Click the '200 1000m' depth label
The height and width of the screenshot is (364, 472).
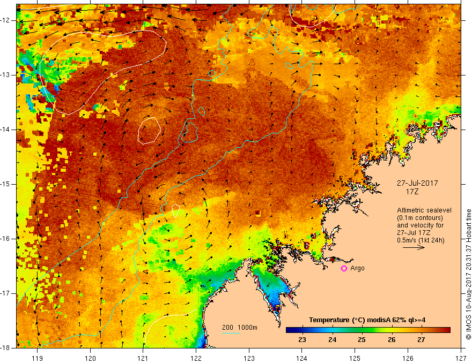point(240,328)
